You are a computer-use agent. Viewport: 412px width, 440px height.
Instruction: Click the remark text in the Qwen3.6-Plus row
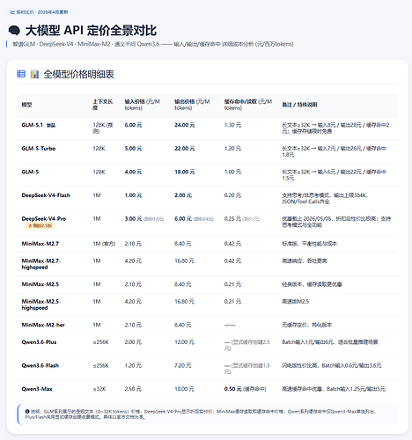coord(330,342)
